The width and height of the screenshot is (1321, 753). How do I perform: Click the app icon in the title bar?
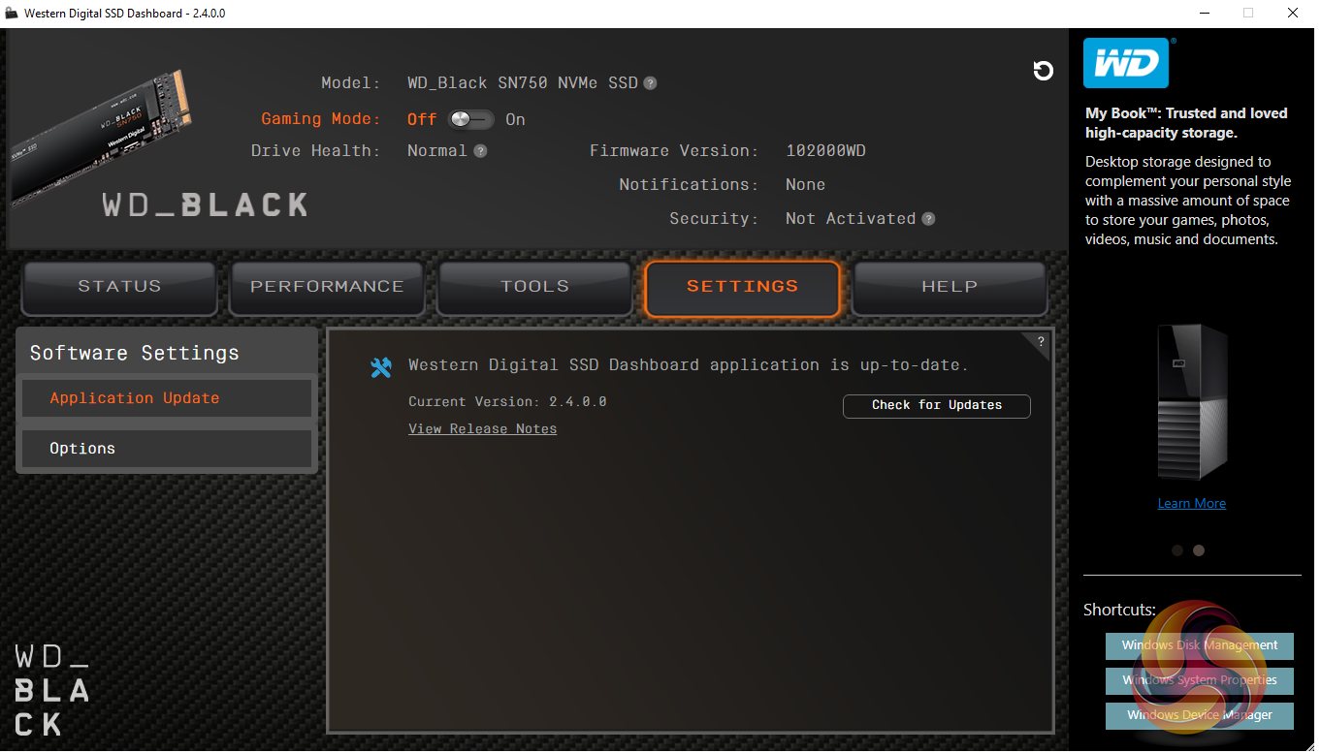tap(12, 14)
